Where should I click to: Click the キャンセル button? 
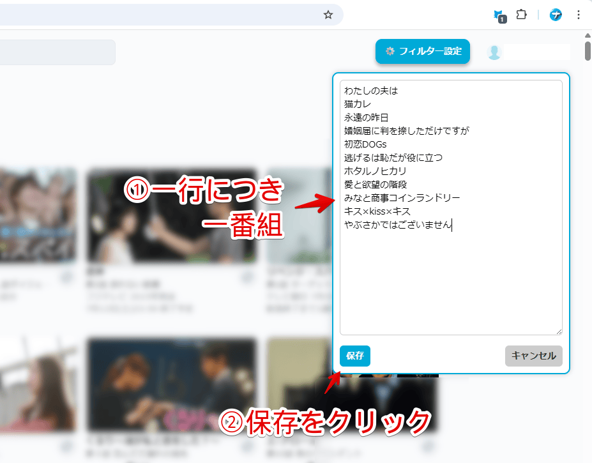tap(533, 356)
